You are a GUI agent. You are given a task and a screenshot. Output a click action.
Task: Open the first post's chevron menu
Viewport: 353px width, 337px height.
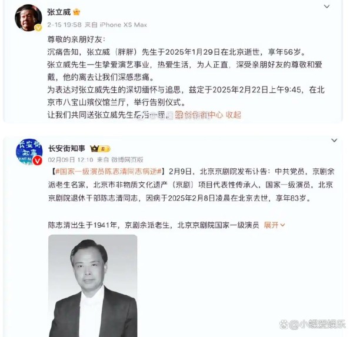tap(327, 6)
